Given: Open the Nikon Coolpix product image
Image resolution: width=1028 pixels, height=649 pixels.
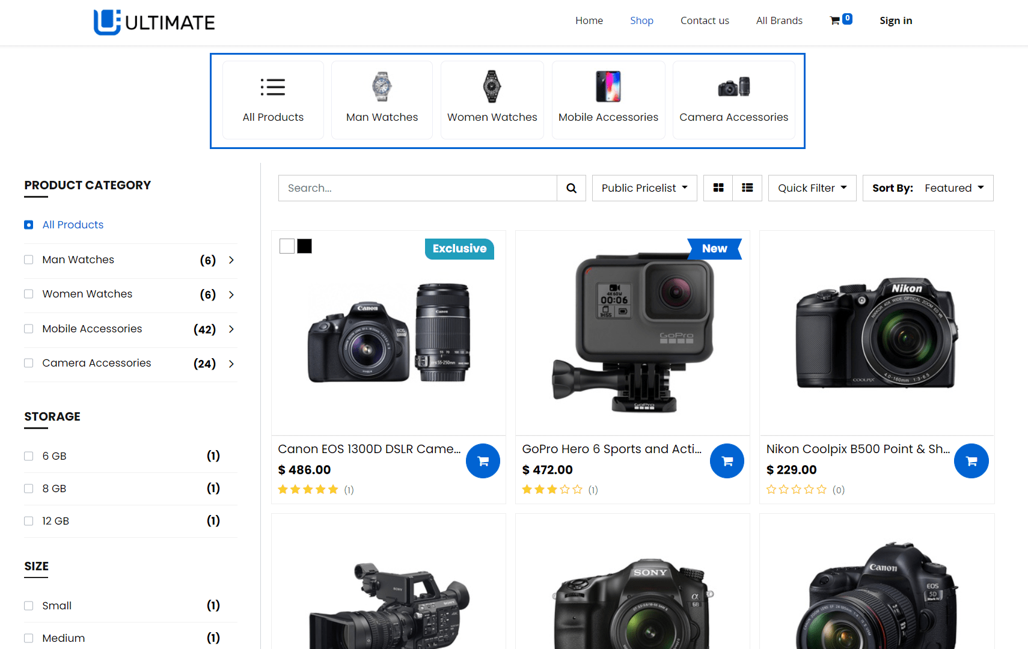Looking at the screenshot, I should pyautogui.click(x=877, y=333).
